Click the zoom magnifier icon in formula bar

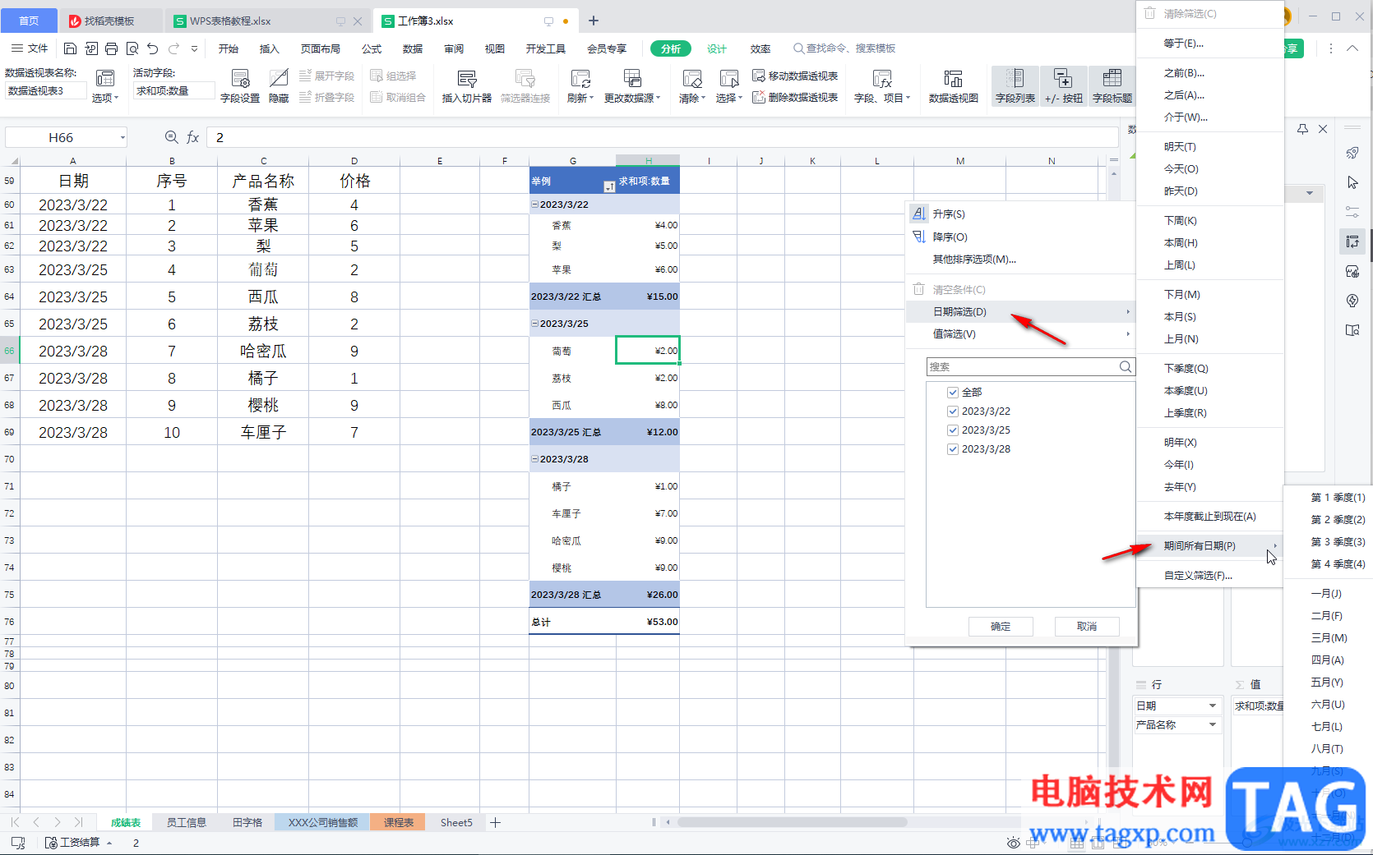click(171, 137)
